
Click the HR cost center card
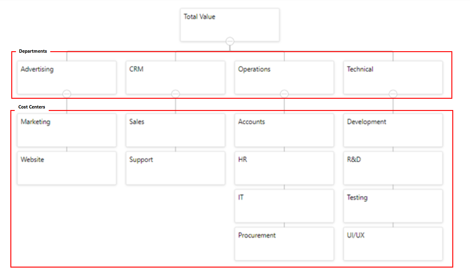coord(284,168)
